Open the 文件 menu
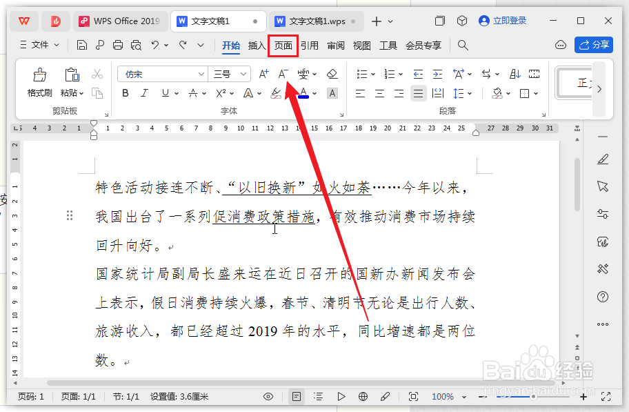629x412 pixels. click(39, 45)
